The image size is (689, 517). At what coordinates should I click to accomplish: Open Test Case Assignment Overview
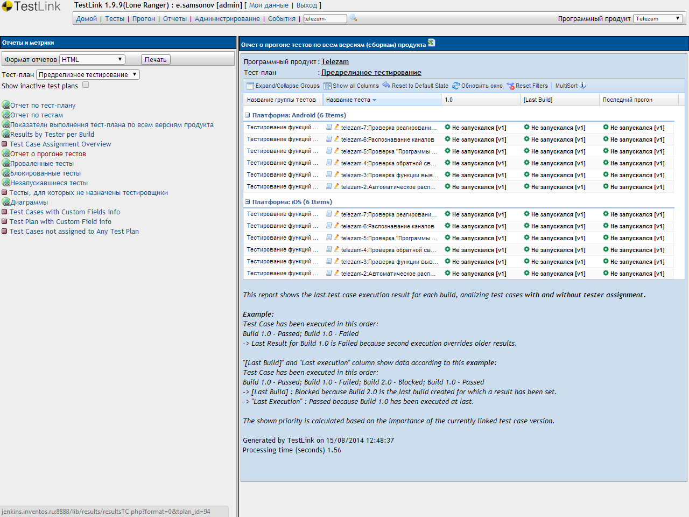tap(60, 144)
